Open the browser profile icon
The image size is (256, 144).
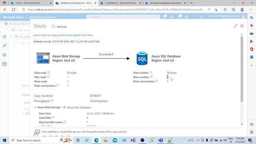coord(242,10)
